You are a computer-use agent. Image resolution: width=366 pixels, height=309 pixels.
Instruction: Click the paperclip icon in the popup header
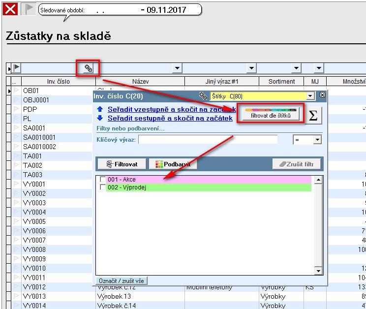pos(203,95)
